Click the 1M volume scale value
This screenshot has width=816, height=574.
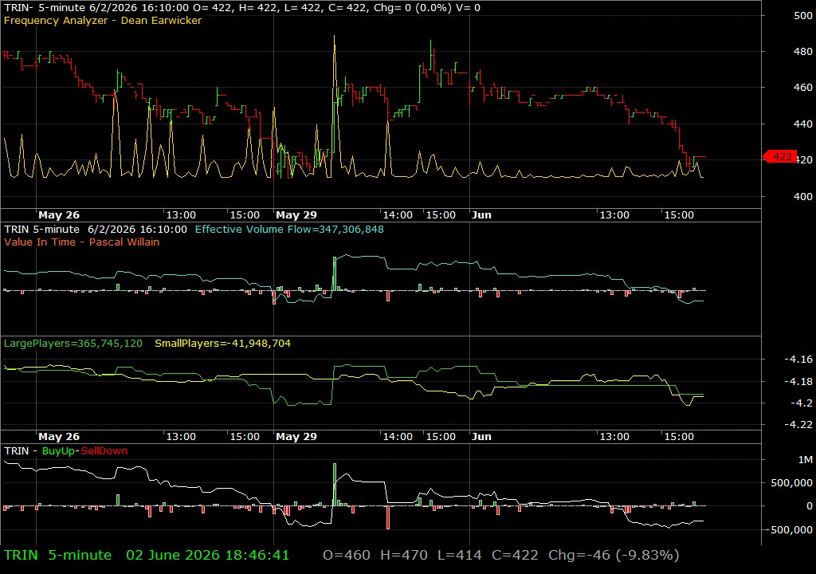pyautogui.click(x=806, y=459)
